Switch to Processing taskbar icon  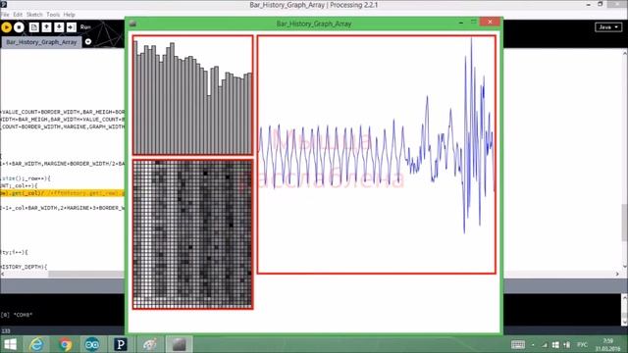(x=120, y=344)
